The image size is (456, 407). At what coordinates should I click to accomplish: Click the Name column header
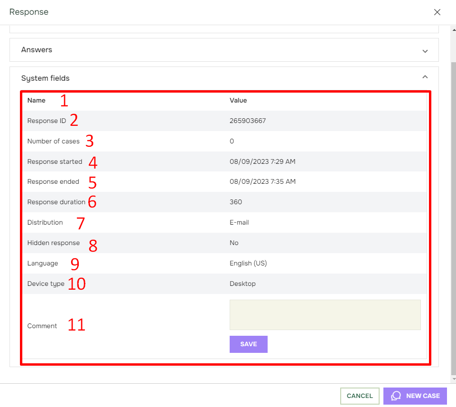tap(37, 100)
